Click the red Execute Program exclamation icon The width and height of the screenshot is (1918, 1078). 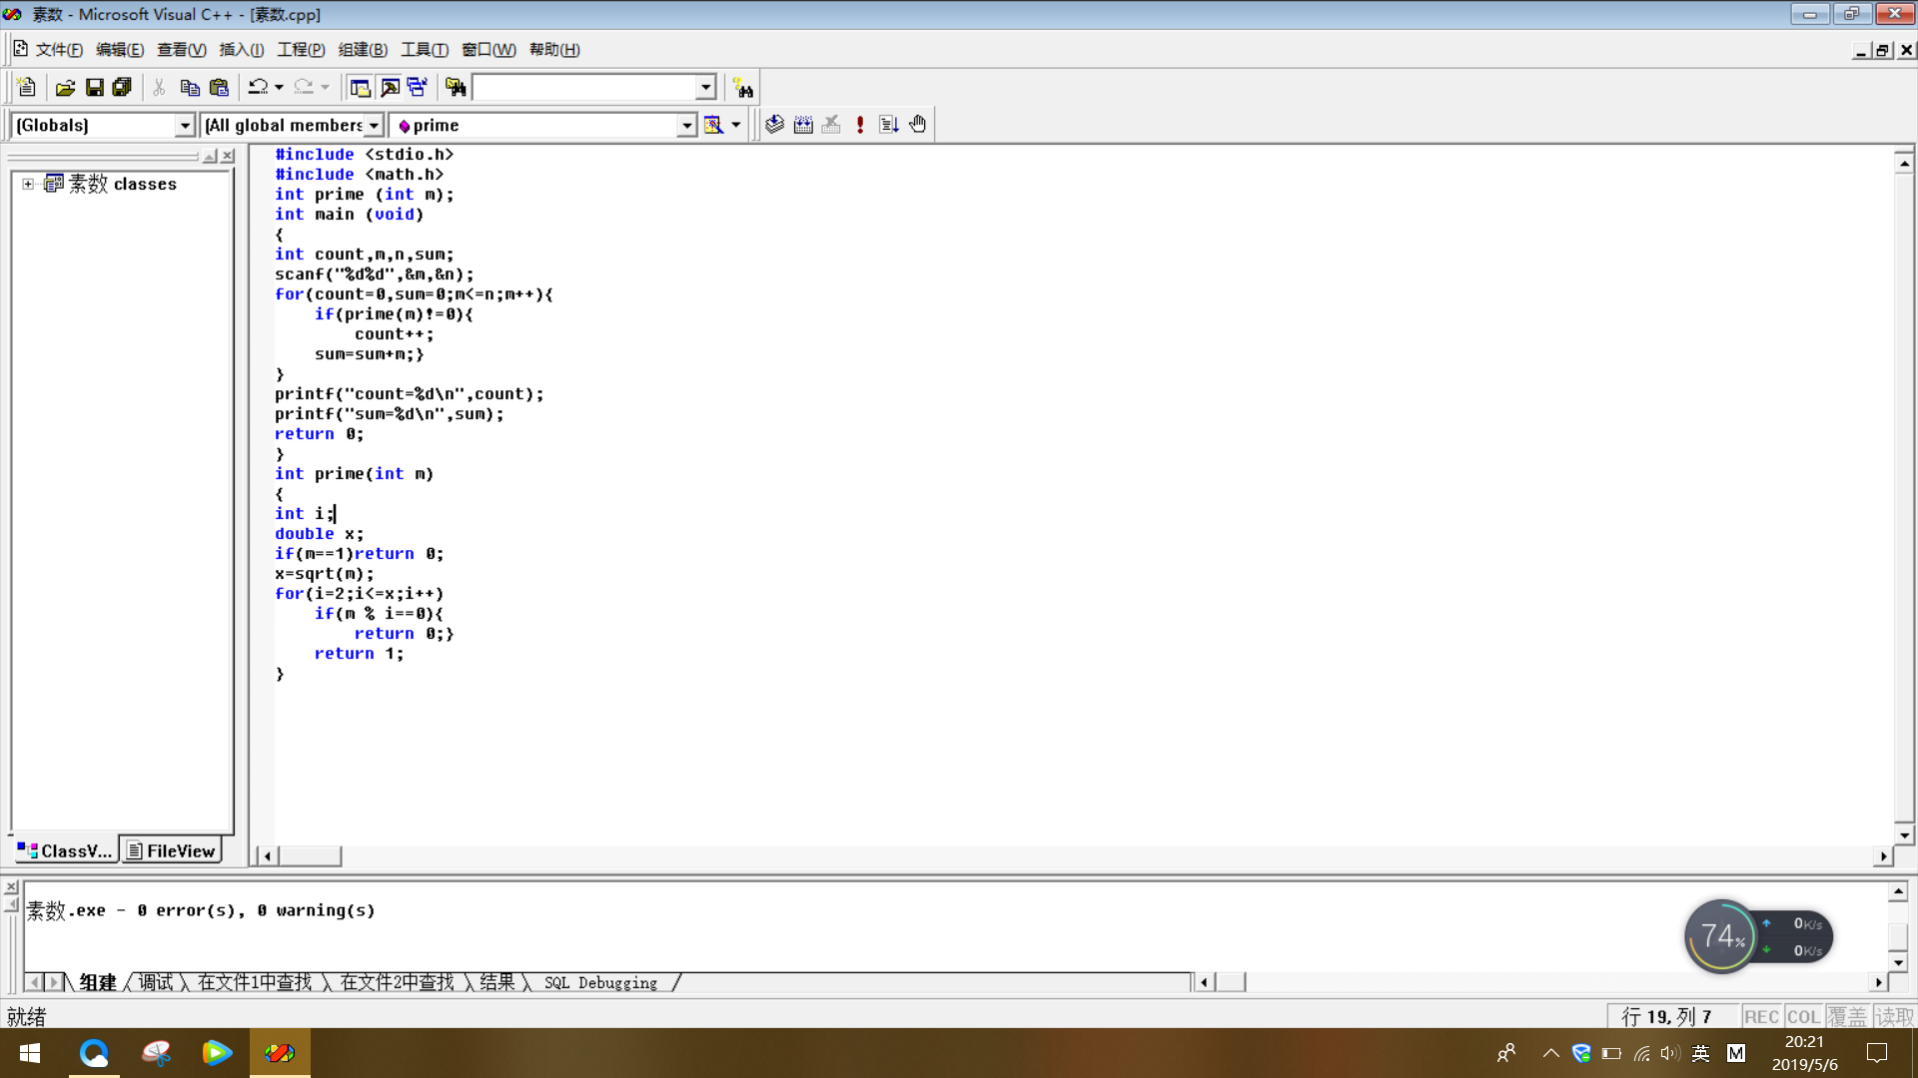(x=860, y=125)
